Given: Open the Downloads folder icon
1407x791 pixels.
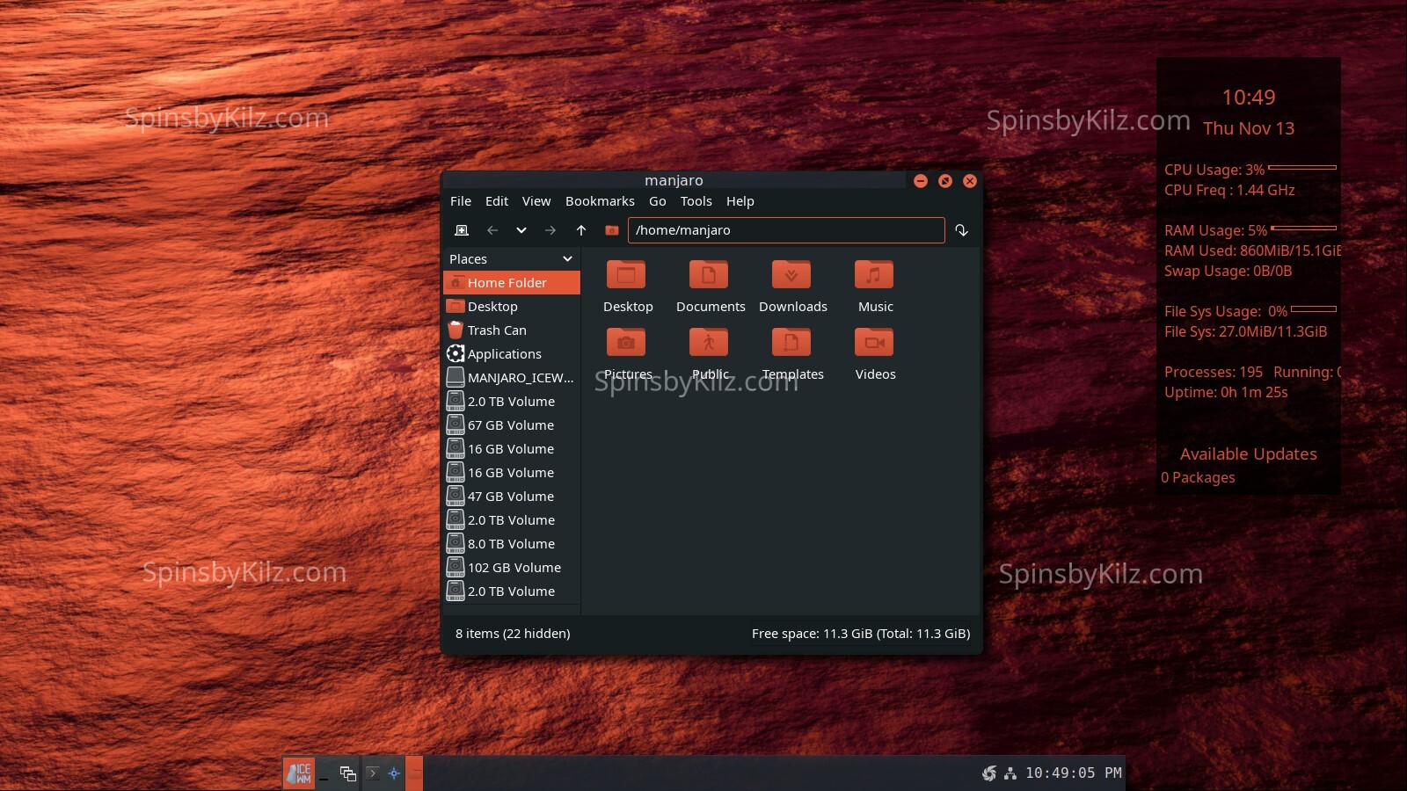Looking at the screenshot, I should click(x=791, y=275).
